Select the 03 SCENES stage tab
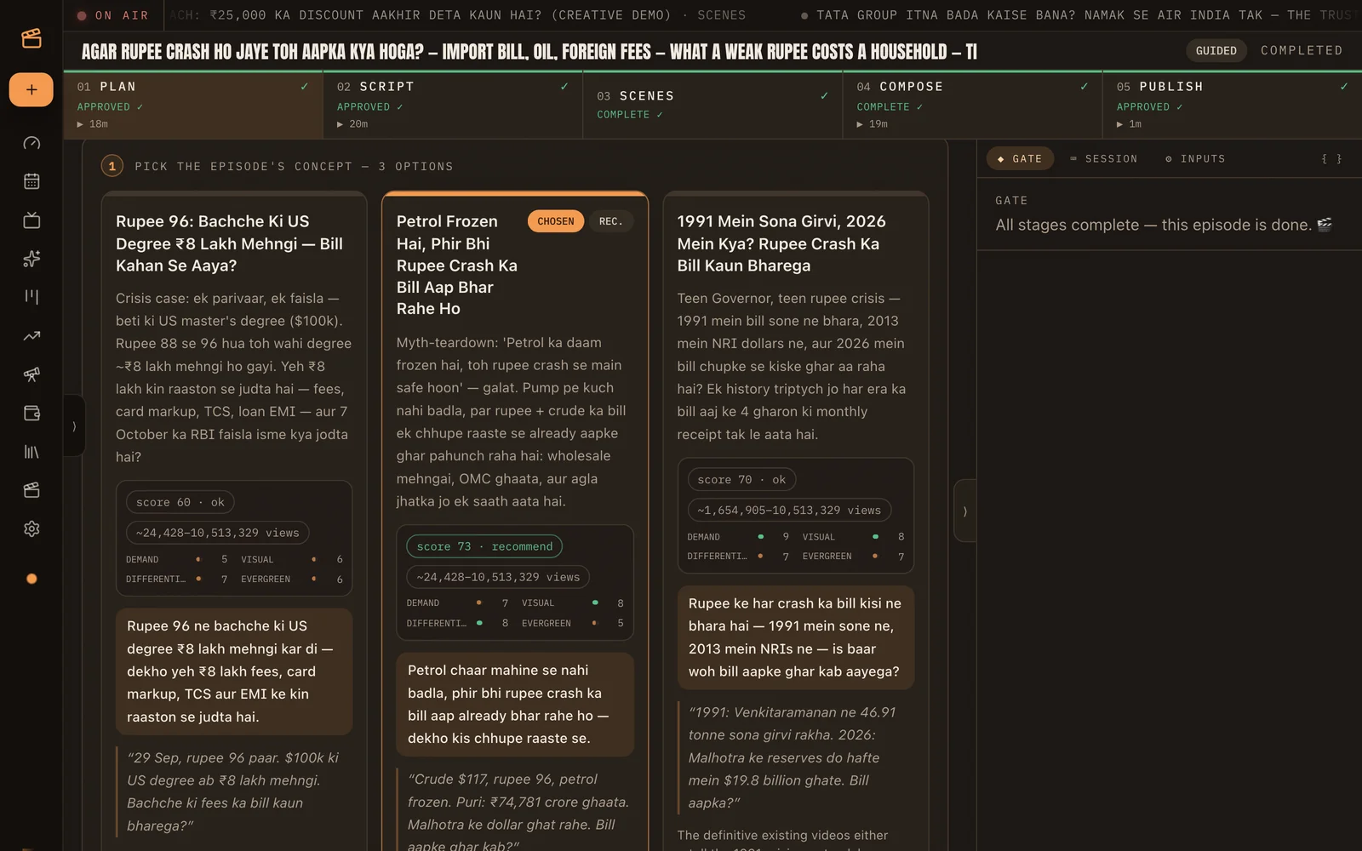This screenshot has height=851, width=1362. pos(712,105)
